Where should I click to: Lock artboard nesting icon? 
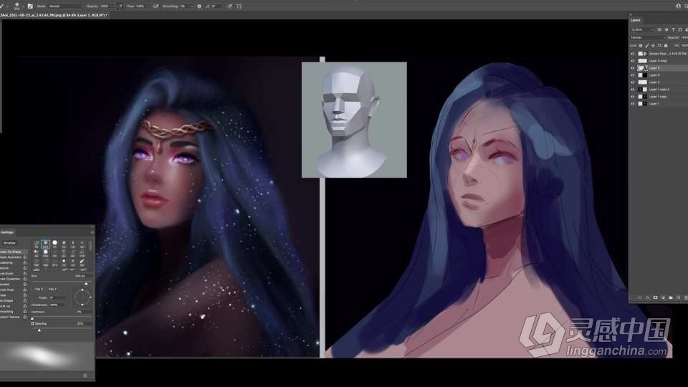[x=659, y=46]
